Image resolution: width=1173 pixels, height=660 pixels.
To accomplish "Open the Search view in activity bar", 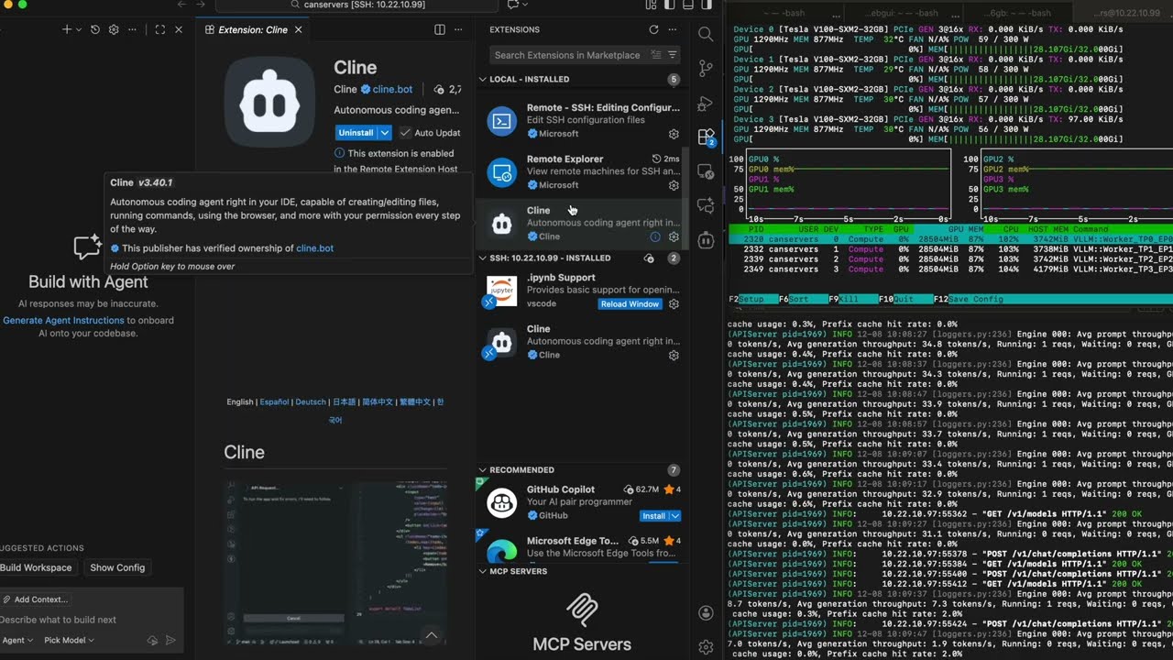I will [x=706, y=34].
